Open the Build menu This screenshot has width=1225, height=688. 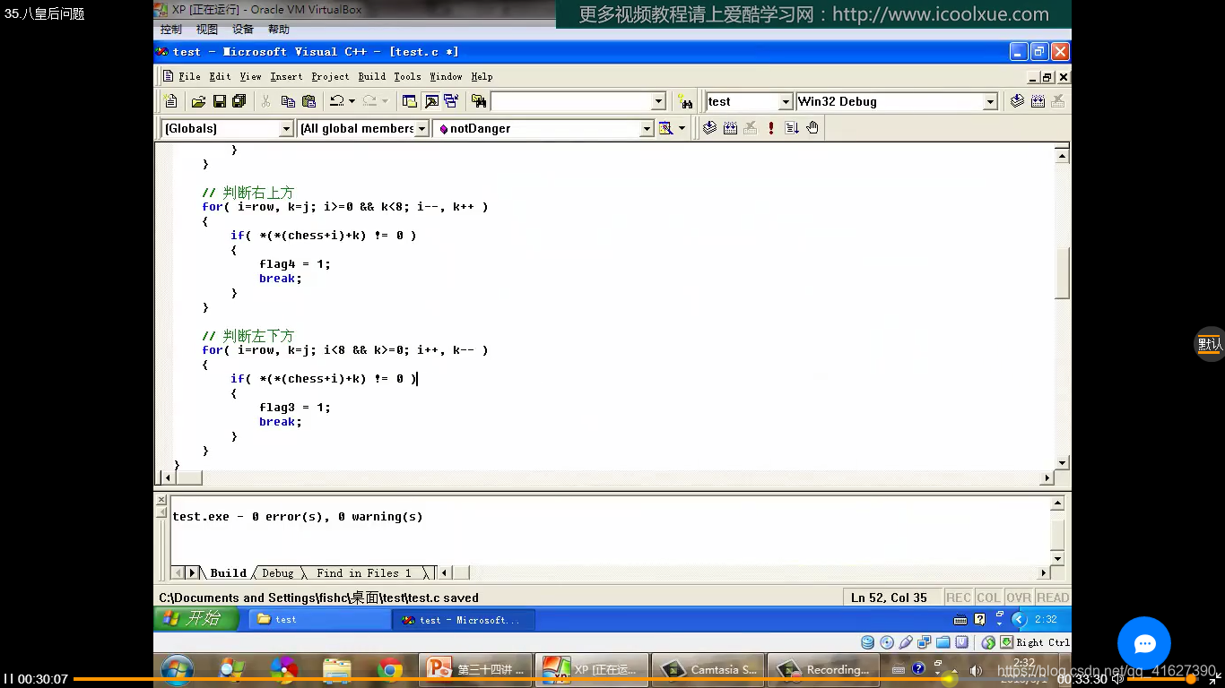371,76
